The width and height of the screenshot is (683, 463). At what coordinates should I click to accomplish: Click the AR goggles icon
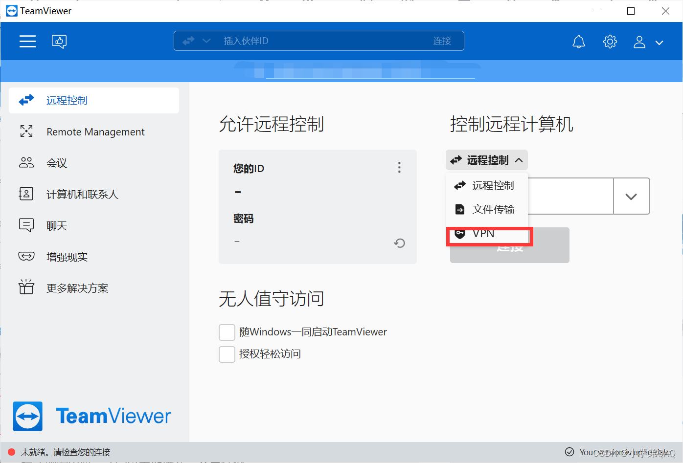(26, 256)
